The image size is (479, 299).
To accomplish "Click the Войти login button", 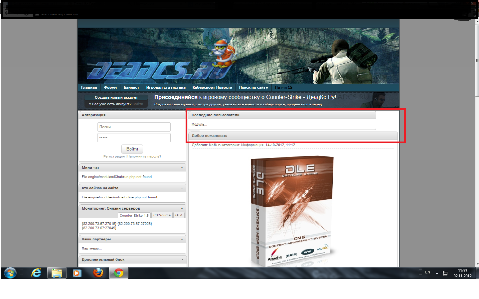I will tap(132, 149).
